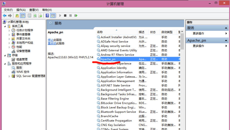Select the Bluetooth Support Service row

point(138,112)
